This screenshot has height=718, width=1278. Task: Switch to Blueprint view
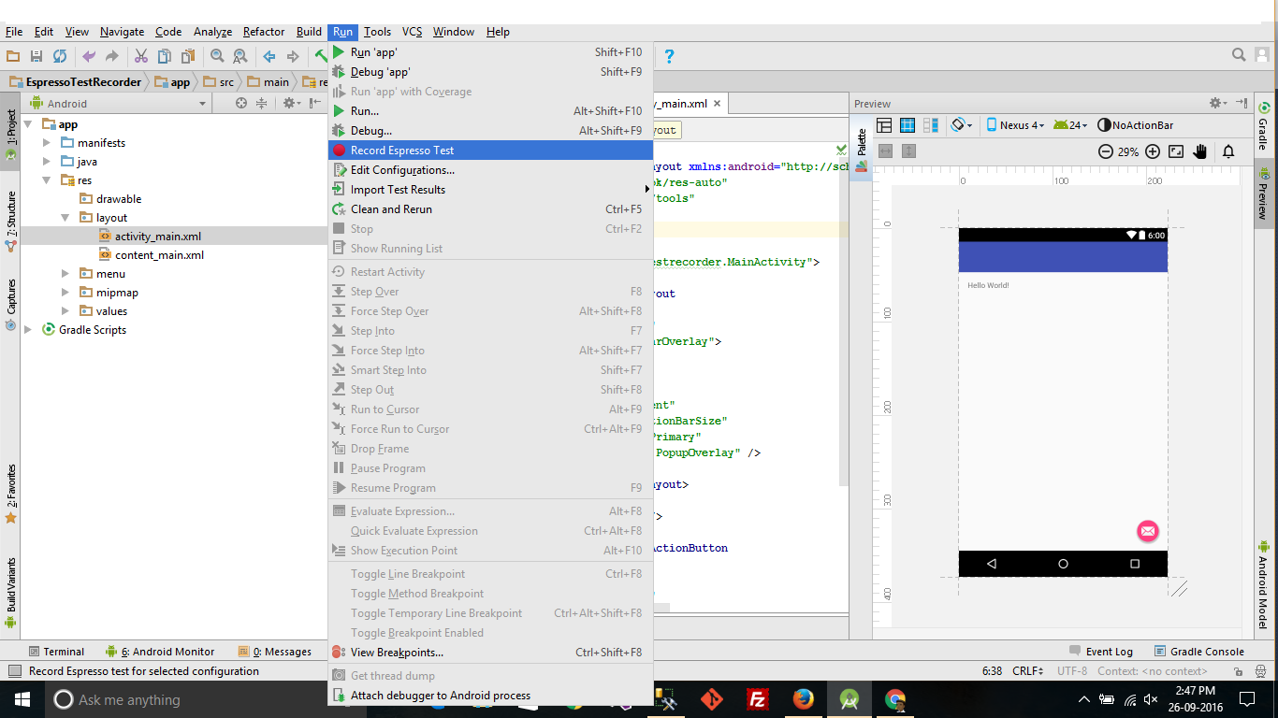(908, 125)
